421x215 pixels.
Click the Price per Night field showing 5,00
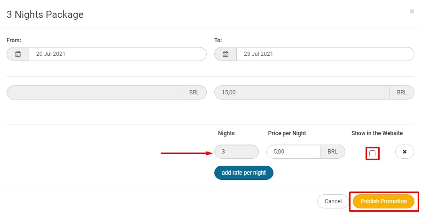[293, 152]
